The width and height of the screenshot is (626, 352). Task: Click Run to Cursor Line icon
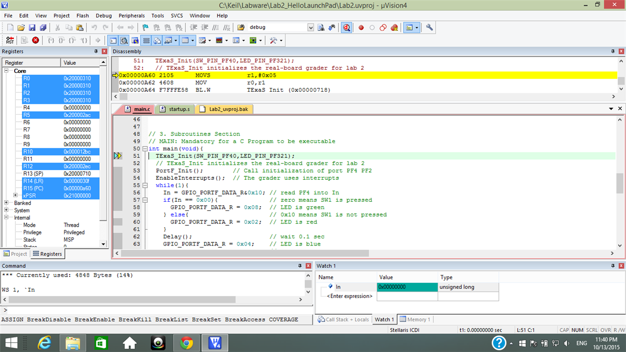84,40
